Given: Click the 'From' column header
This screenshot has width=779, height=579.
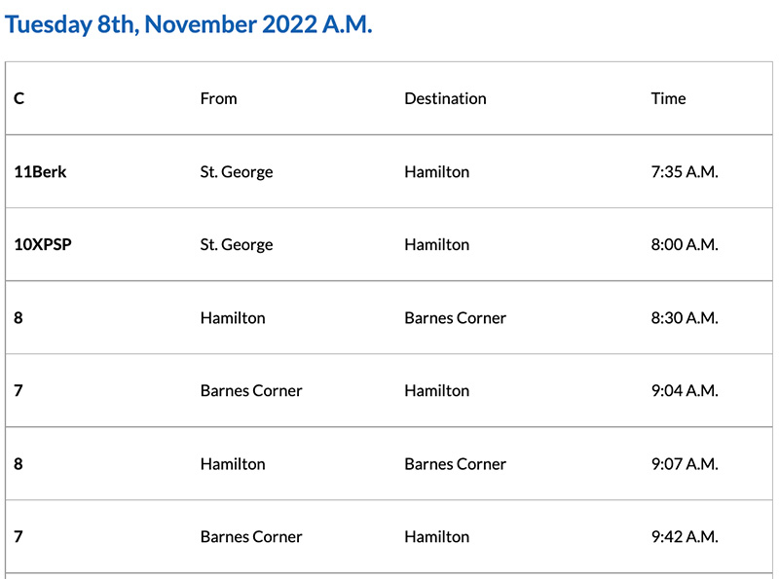Looking at the screenshot, I should pyautogui.click(x=218, y=98).
